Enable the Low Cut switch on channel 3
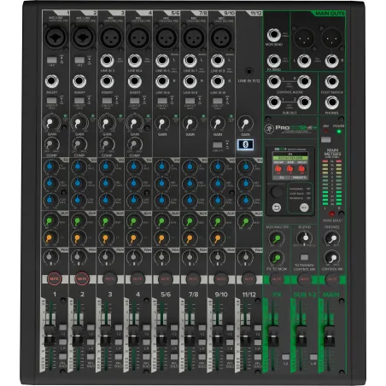 click(107, 101)
